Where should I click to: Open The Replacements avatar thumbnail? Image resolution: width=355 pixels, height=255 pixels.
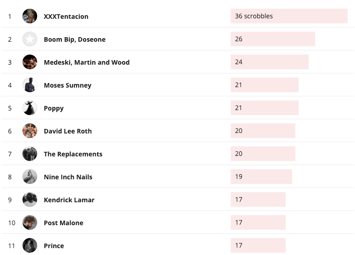[30, 154]
